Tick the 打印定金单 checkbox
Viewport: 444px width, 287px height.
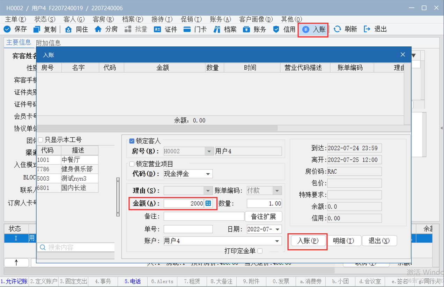(x=260, y=251)
